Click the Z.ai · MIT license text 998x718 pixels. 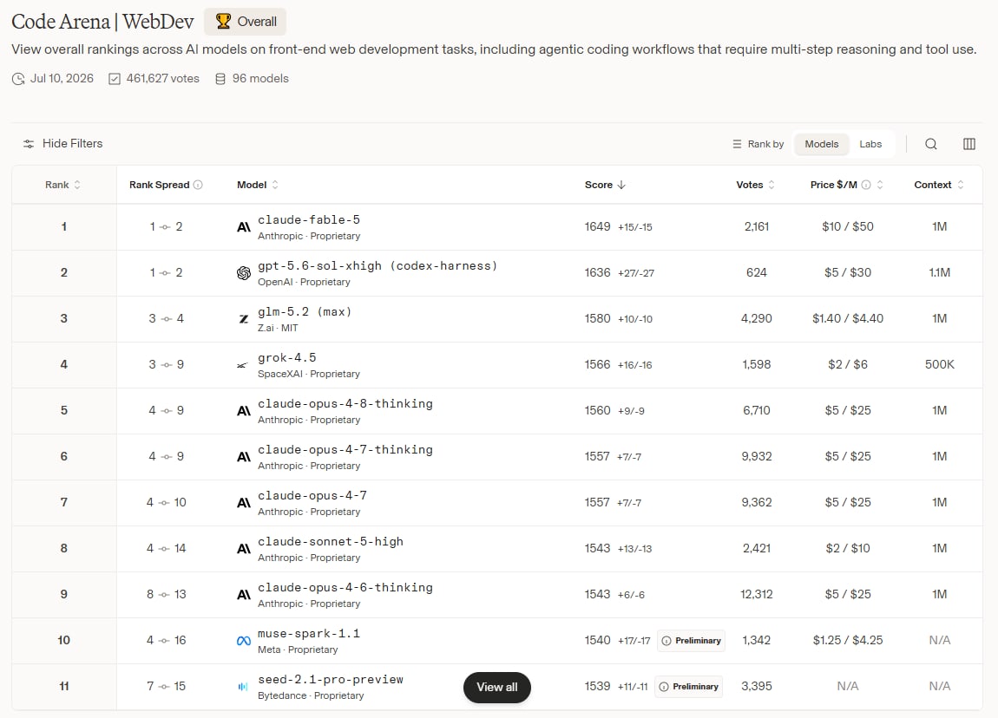[x=278, y=328]
